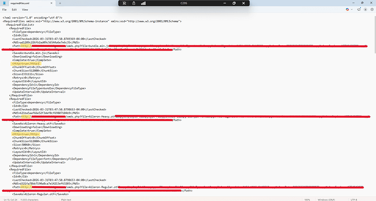Click the lock icon on remote session bar
Screen dimensions: 376x201
tap(134, 3)
